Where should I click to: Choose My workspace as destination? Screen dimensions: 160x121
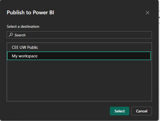[x=79, y=56]
